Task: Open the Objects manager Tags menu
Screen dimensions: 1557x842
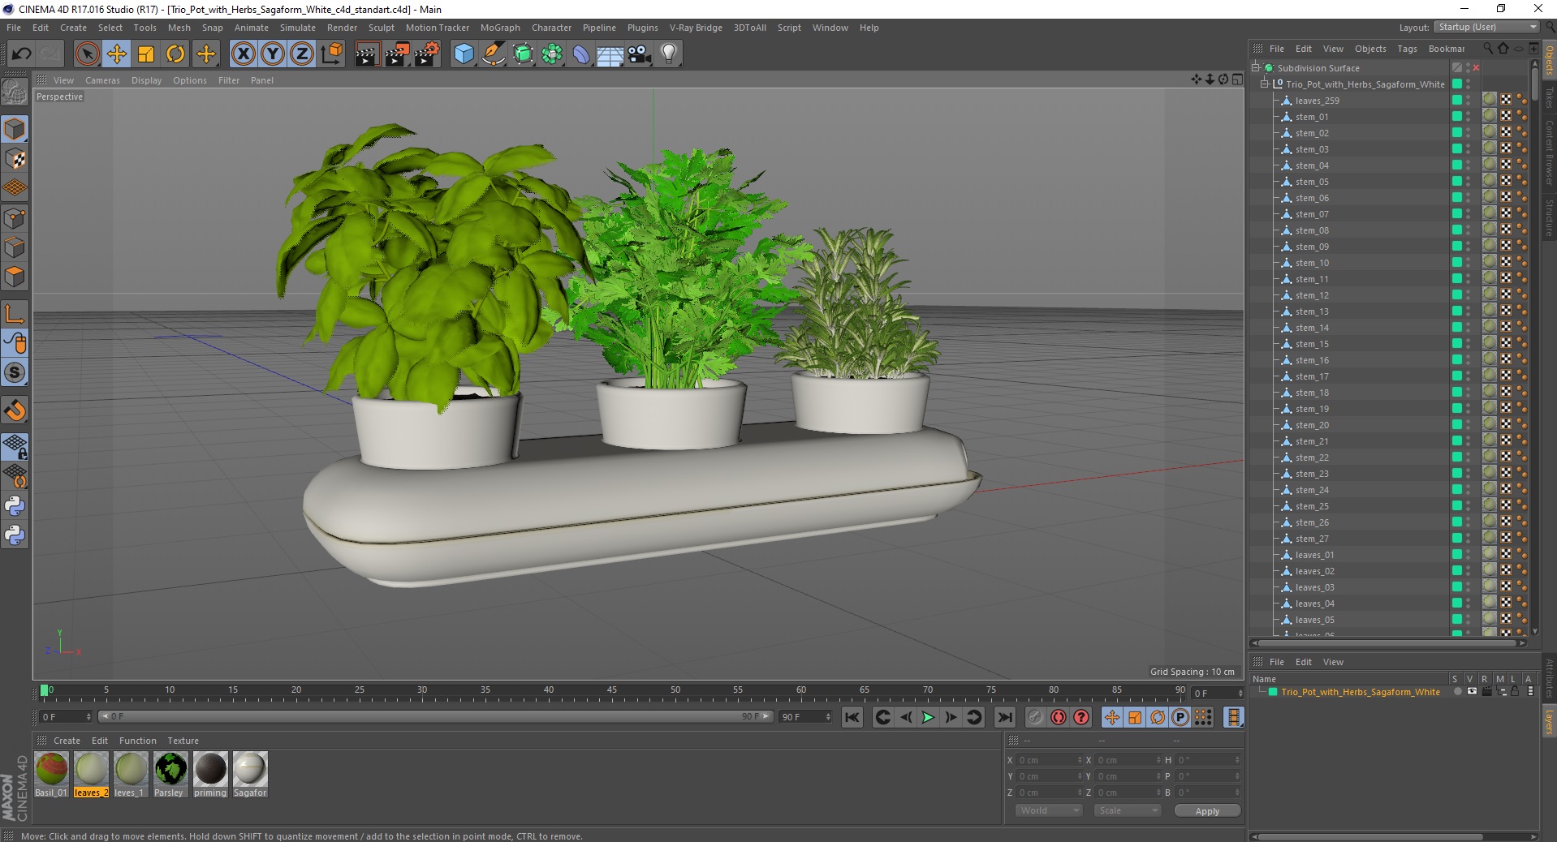Action: (x=1407, y=49)
